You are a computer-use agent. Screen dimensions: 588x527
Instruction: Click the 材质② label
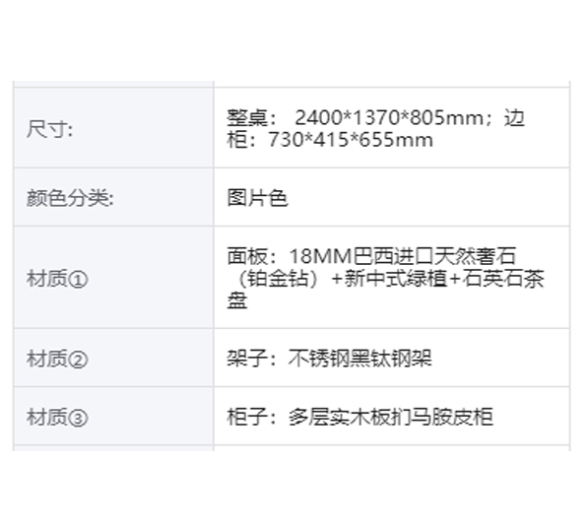point(57,359)
